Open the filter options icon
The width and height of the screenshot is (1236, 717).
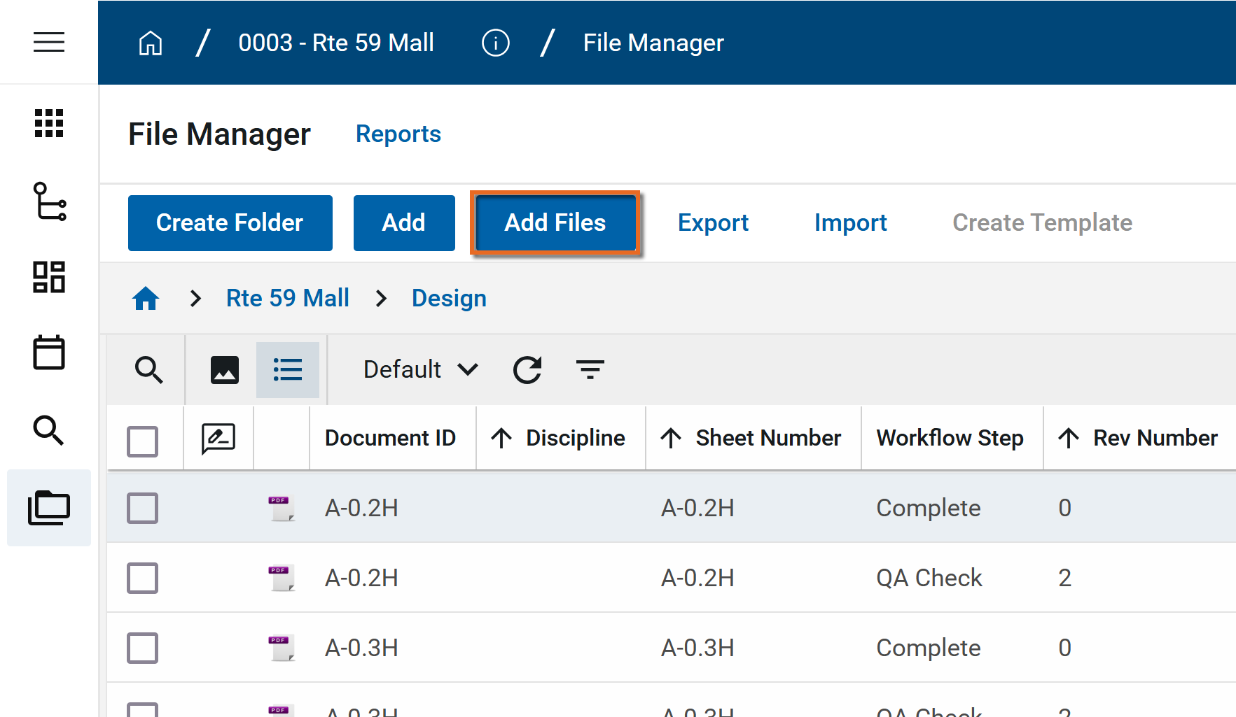pyautogui.click(x=590, y=369)
